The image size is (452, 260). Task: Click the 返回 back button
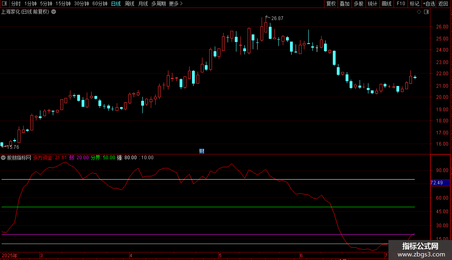click(x=443, y=4)
